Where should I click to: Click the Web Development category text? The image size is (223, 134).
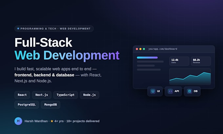pyautogui.click(x=75, y=29)
